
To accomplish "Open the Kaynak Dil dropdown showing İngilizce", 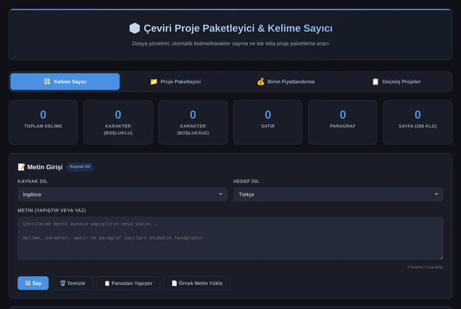I will tap(123, 194).
